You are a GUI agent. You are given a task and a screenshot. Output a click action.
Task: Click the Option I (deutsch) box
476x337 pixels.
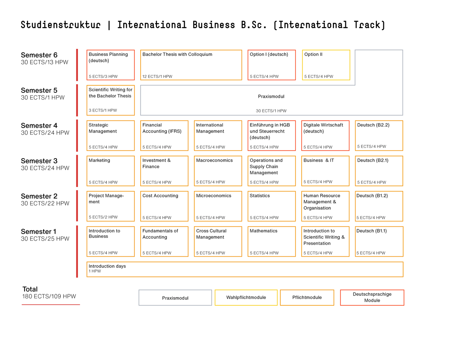click(272, 65)
